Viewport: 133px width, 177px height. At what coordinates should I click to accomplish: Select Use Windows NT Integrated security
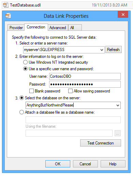coord(25,62)
